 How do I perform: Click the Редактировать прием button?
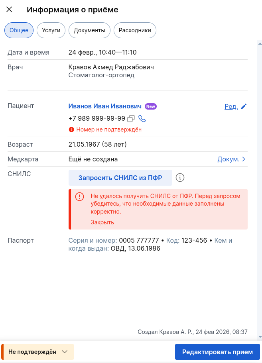217,352
